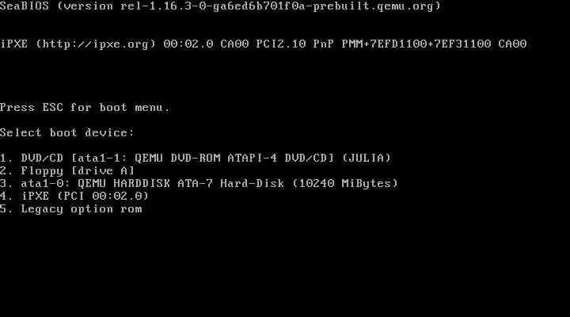Click the SeaBIOS version header line
570x317 pixels.
point(221,6)
